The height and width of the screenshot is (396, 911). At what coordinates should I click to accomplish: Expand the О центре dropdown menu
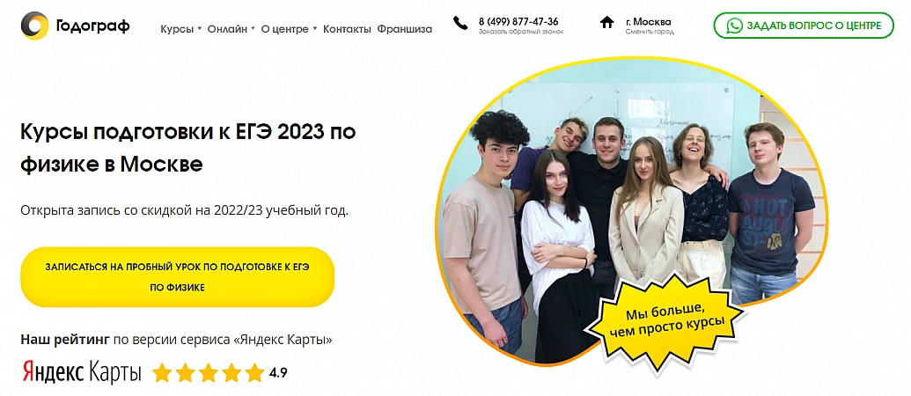pyautogui.click(x=289, y=29)
